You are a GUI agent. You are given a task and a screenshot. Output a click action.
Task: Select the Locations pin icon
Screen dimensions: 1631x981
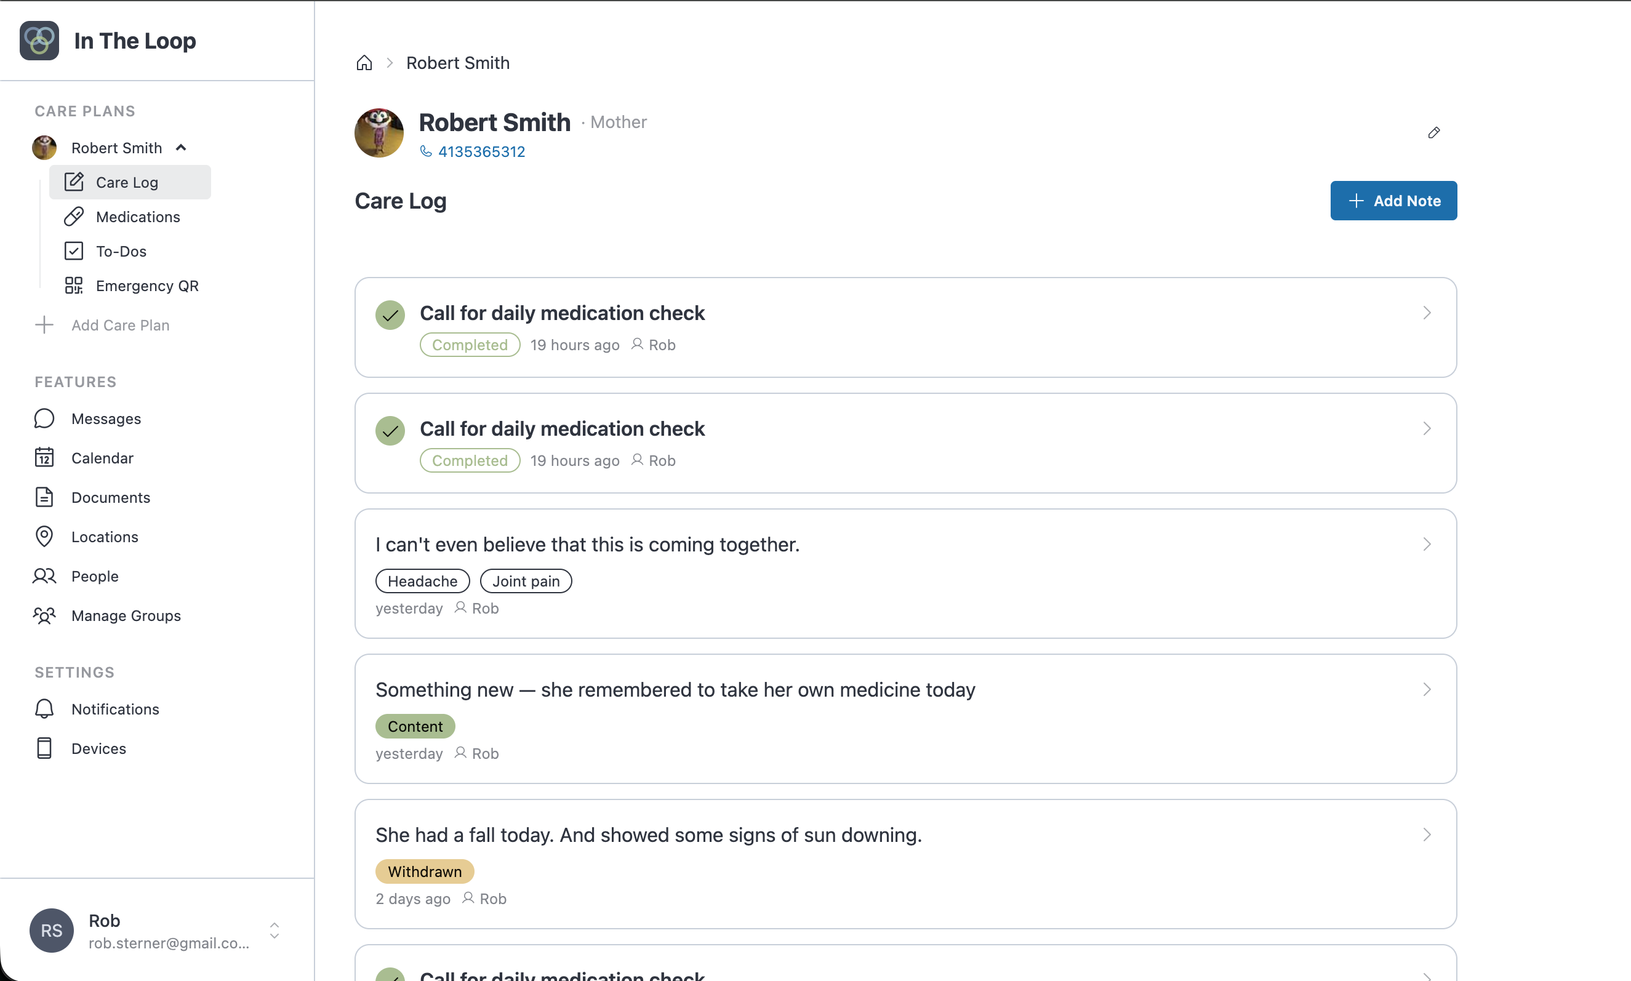pyautogui.click(x=44, y=536)
